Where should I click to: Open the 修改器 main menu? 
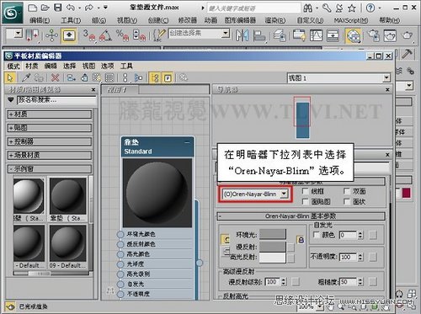click(188, 20)
